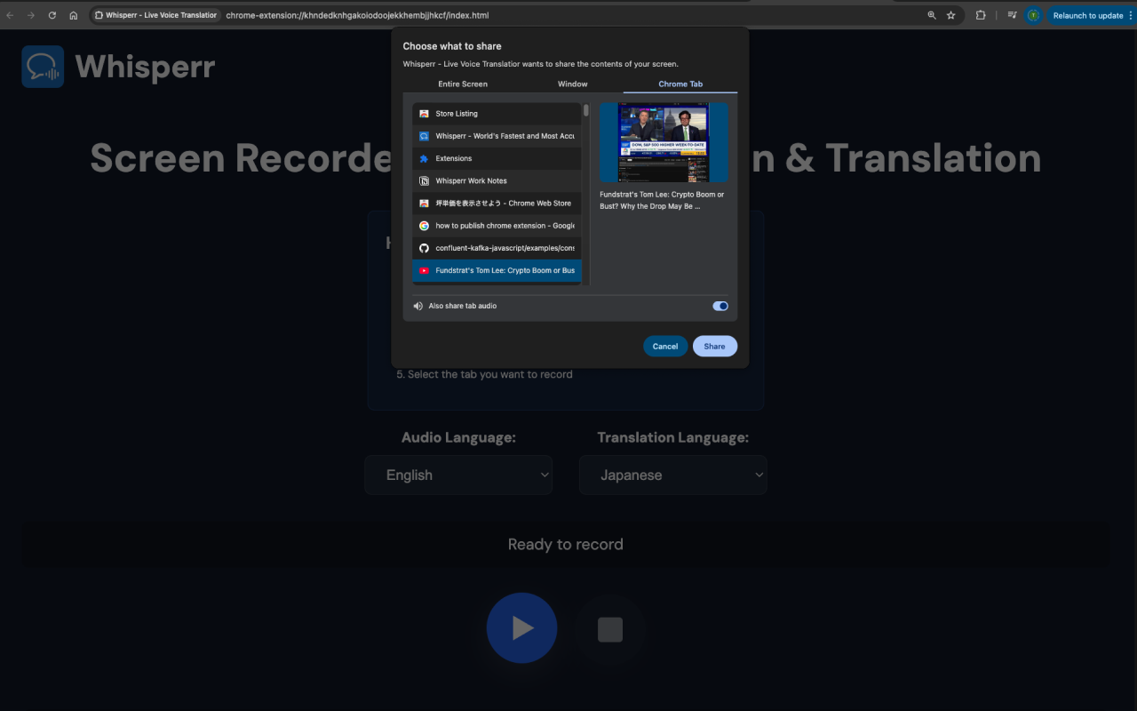Viewport: 1137px width, 711px height.
Task: Select Whisperr - World's Fastest tab entry
Action: tap(497, 136)
